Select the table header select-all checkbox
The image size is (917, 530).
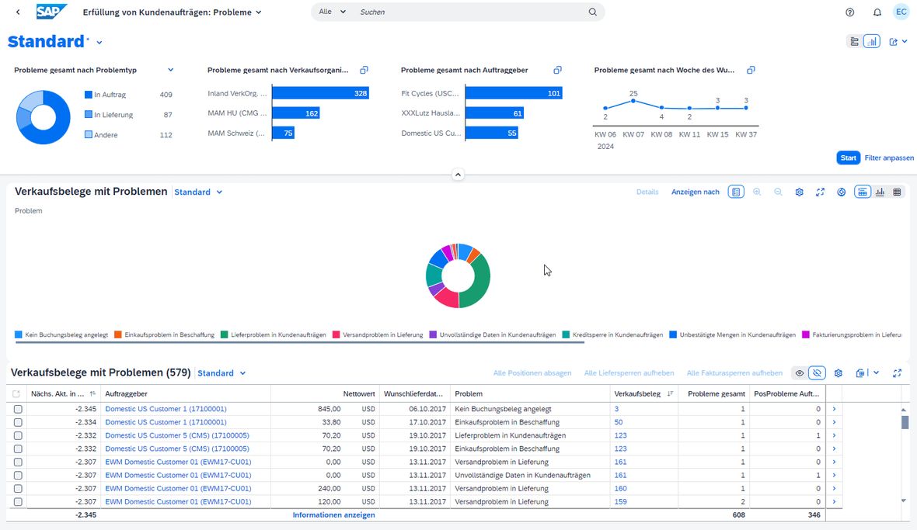click(16, 394)
